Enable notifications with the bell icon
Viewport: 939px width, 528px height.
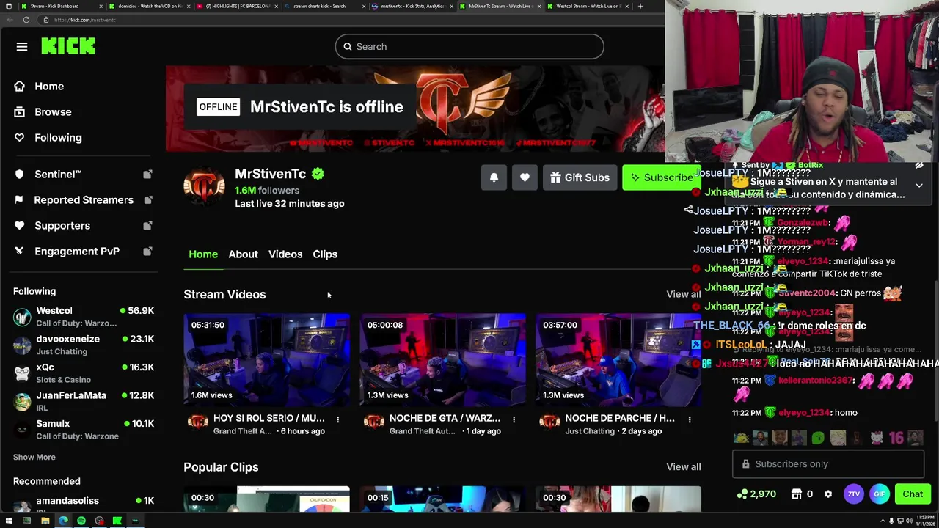[494, 177]
